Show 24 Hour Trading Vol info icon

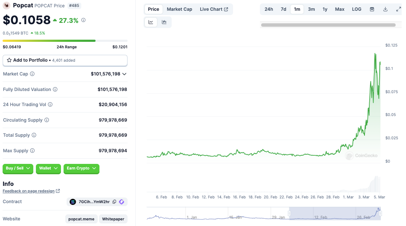(x=50, y=104)
